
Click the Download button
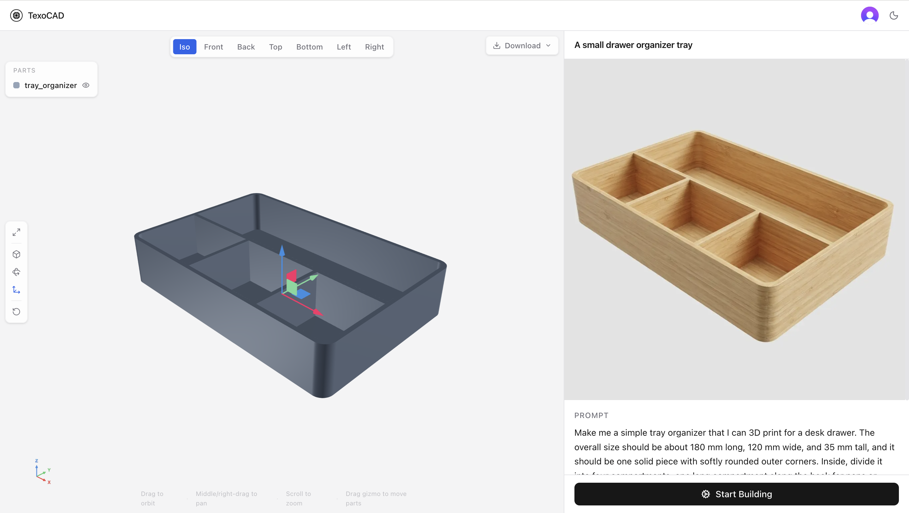click(x=521, y=45)
